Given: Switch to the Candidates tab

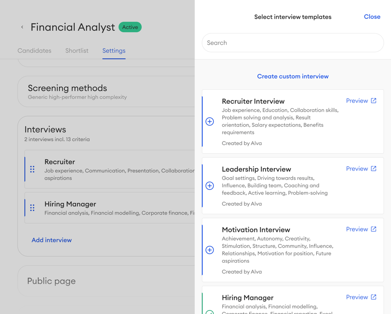Looking at the screenshot, I should pos(34,51).
